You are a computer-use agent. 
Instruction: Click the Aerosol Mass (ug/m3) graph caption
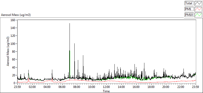tap(16, 15)
